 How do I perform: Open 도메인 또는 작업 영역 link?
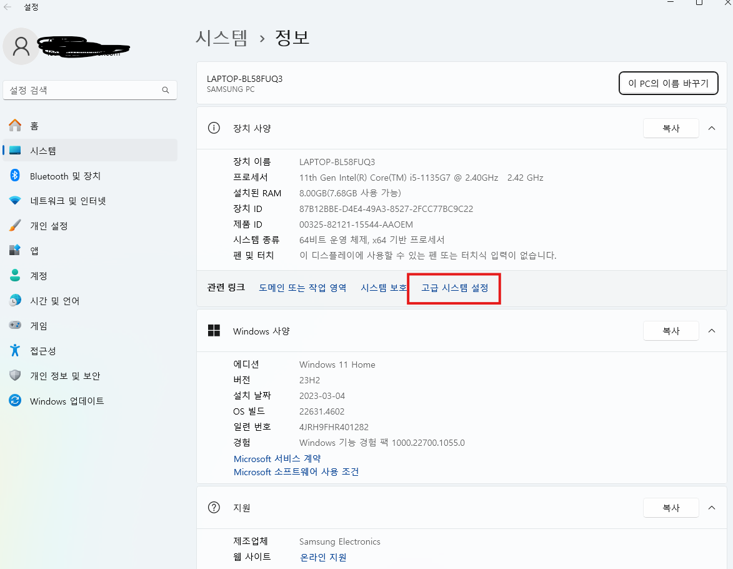point(302,288)
